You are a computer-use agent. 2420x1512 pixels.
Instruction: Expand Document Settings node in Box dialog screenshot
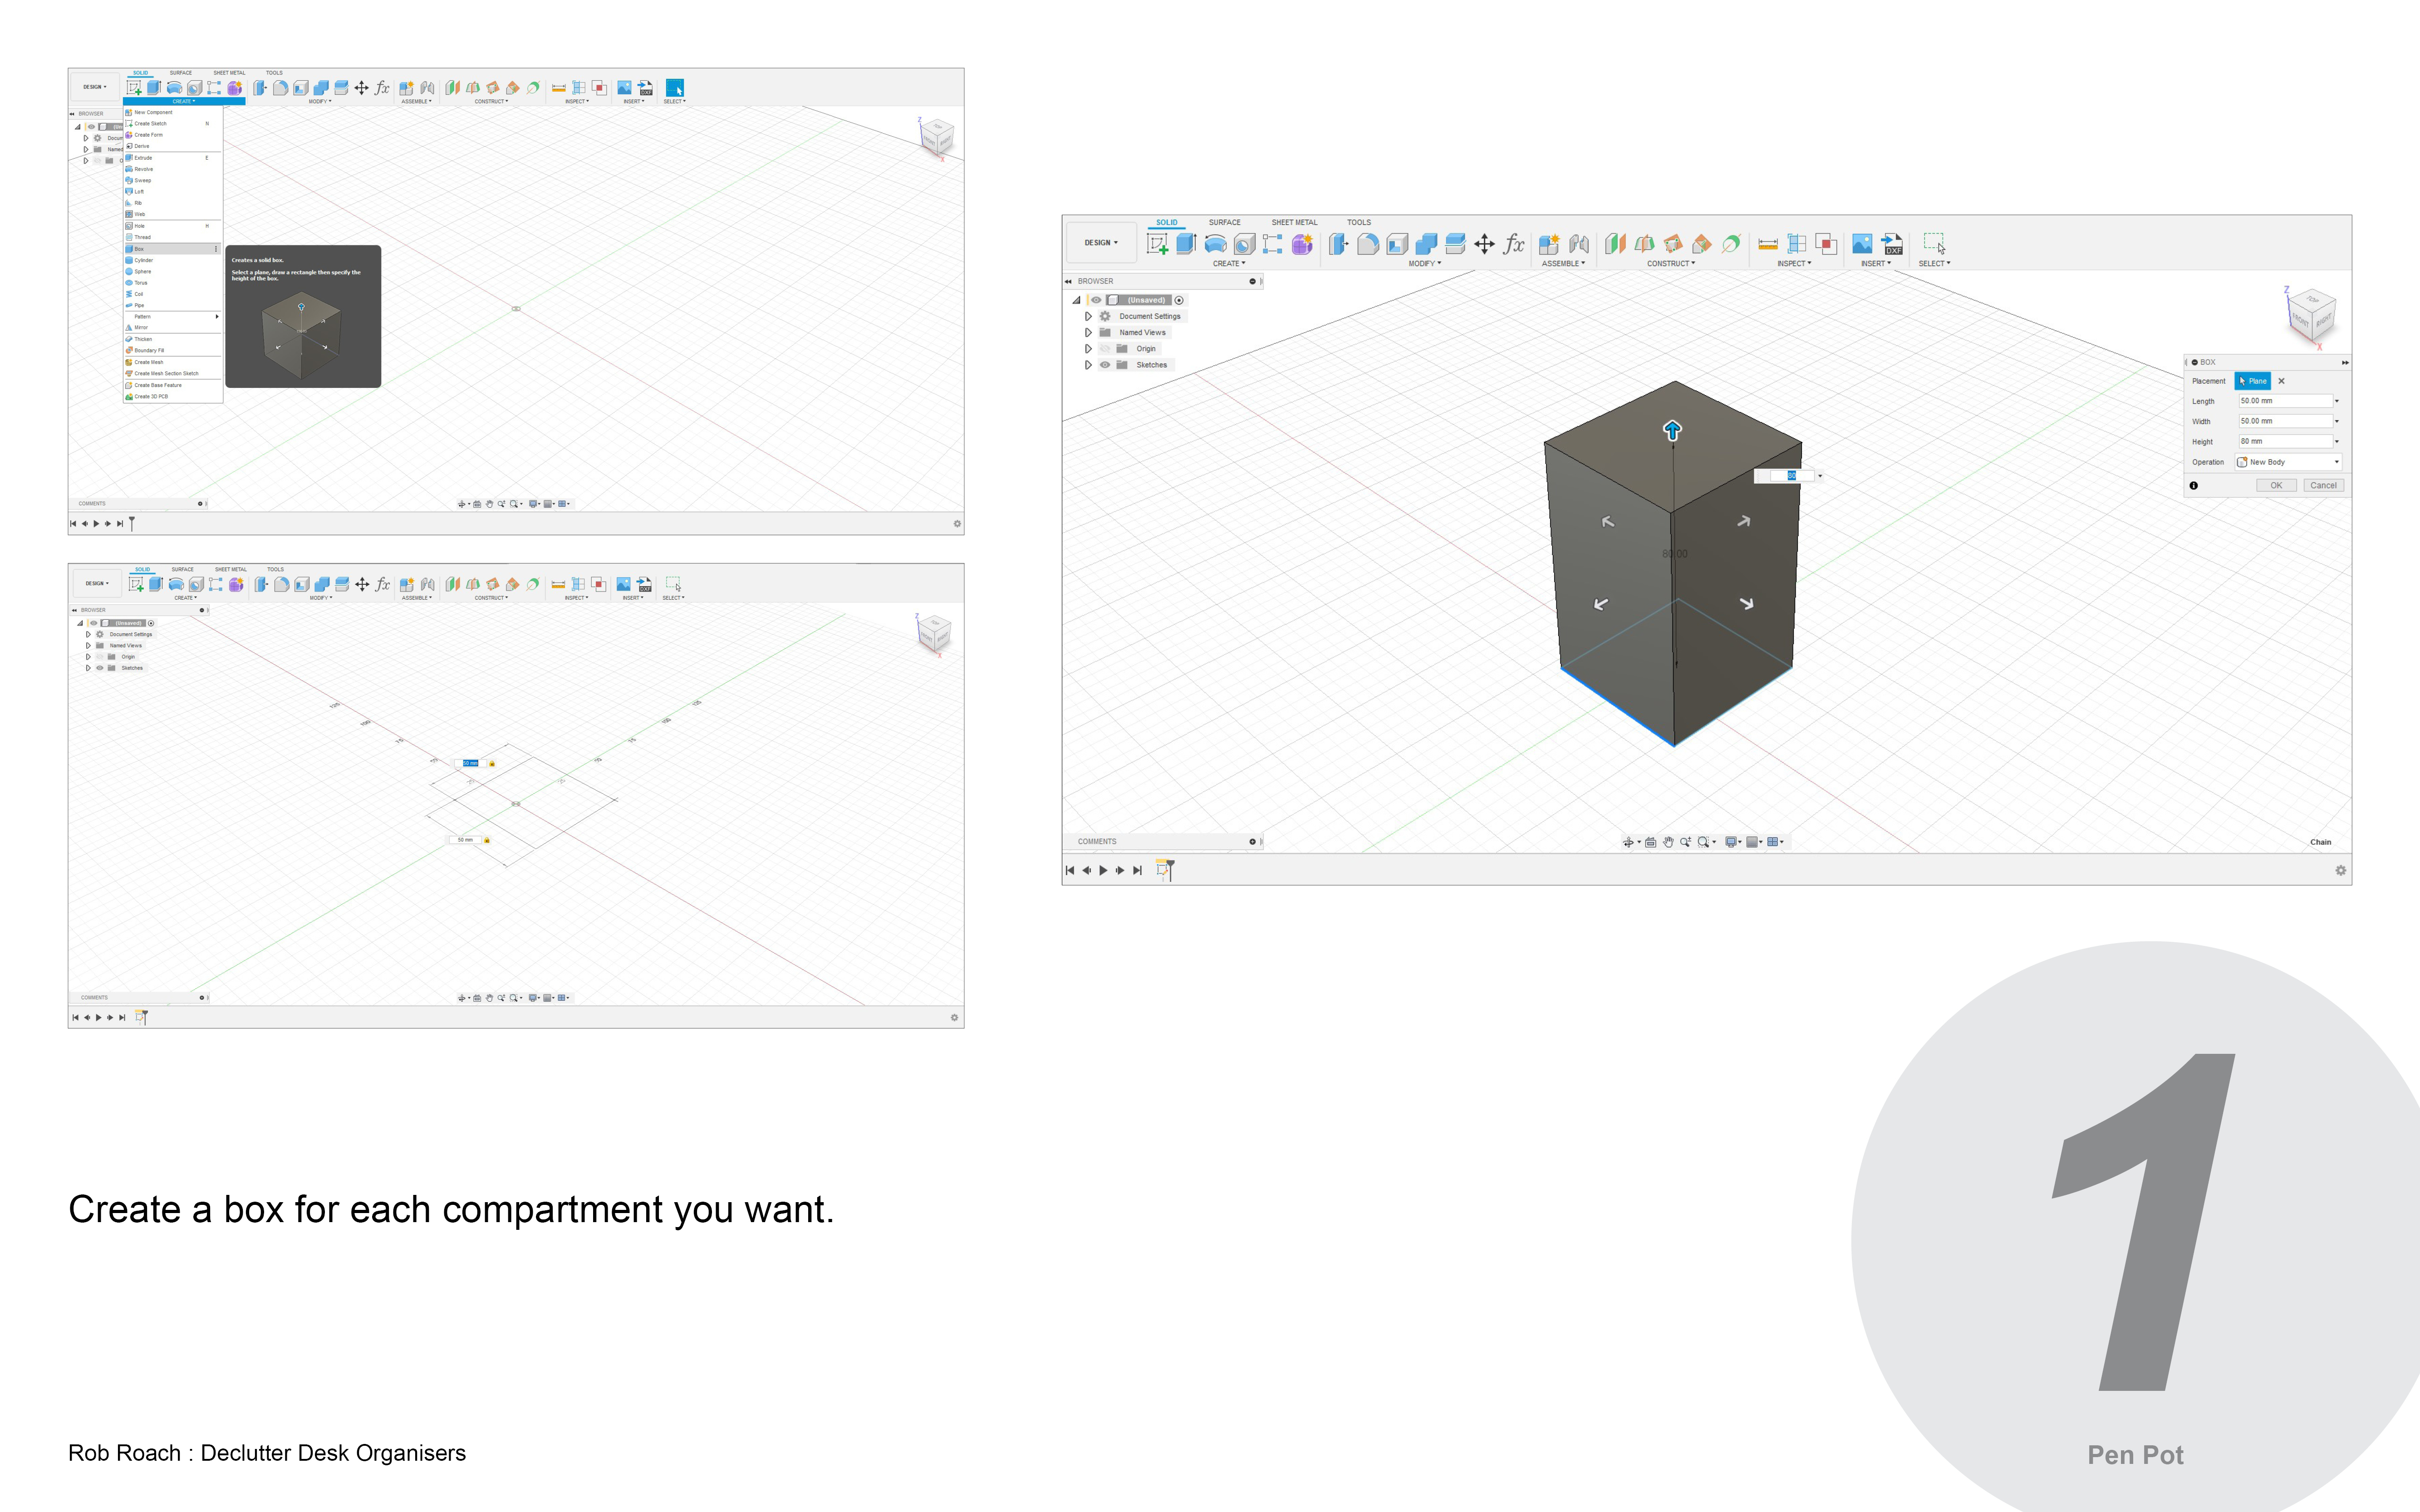(x=1088, y=316)
